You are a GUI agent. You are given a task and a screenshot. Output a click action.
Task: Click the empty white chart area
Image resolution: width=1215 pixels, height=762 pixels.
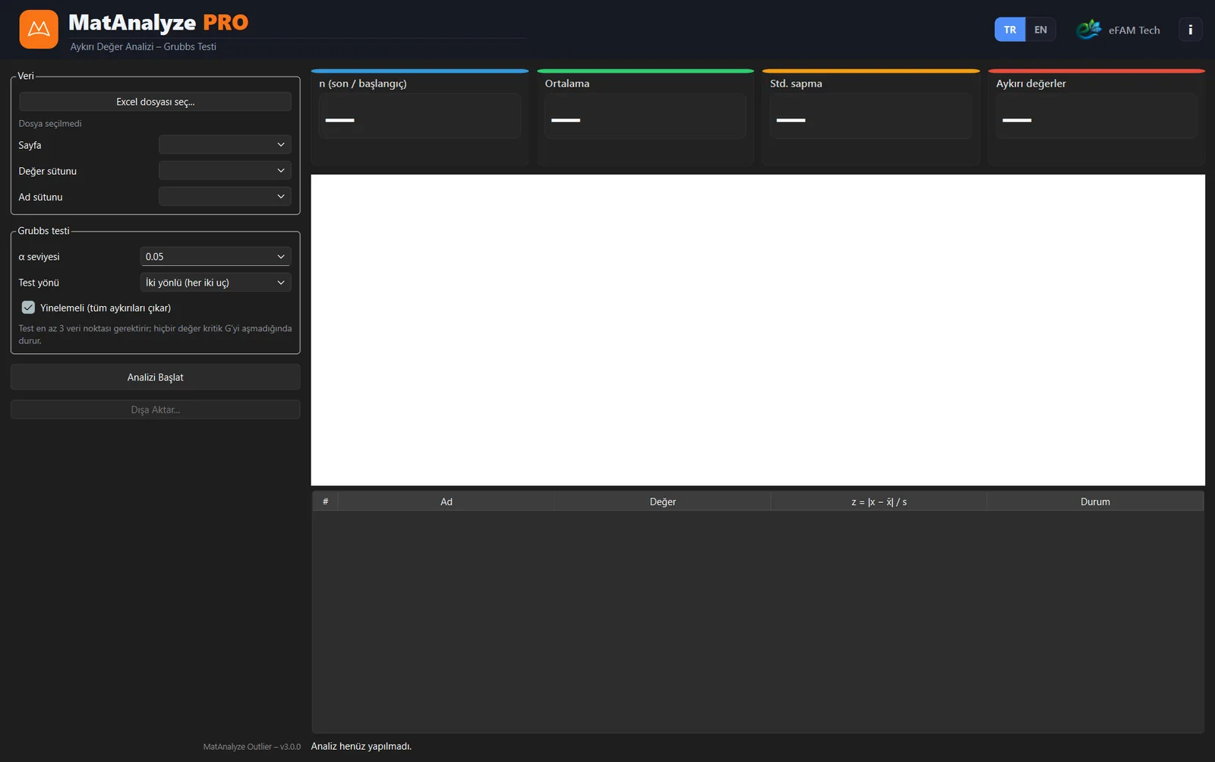(x=758, y=330)
